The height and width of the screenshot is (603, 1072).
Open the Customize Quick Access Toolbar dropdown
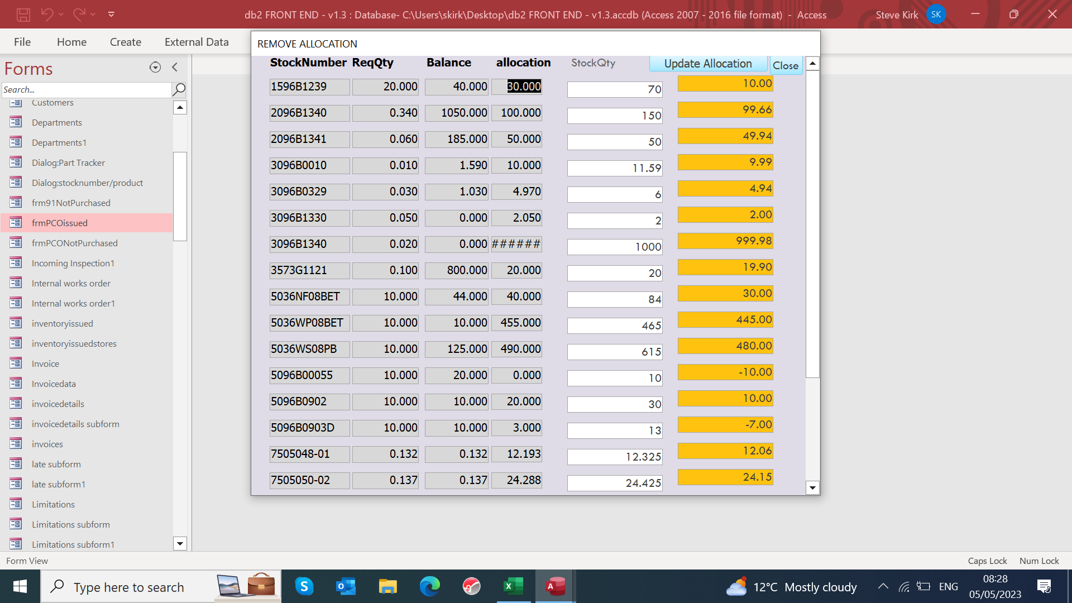(111, 15)
